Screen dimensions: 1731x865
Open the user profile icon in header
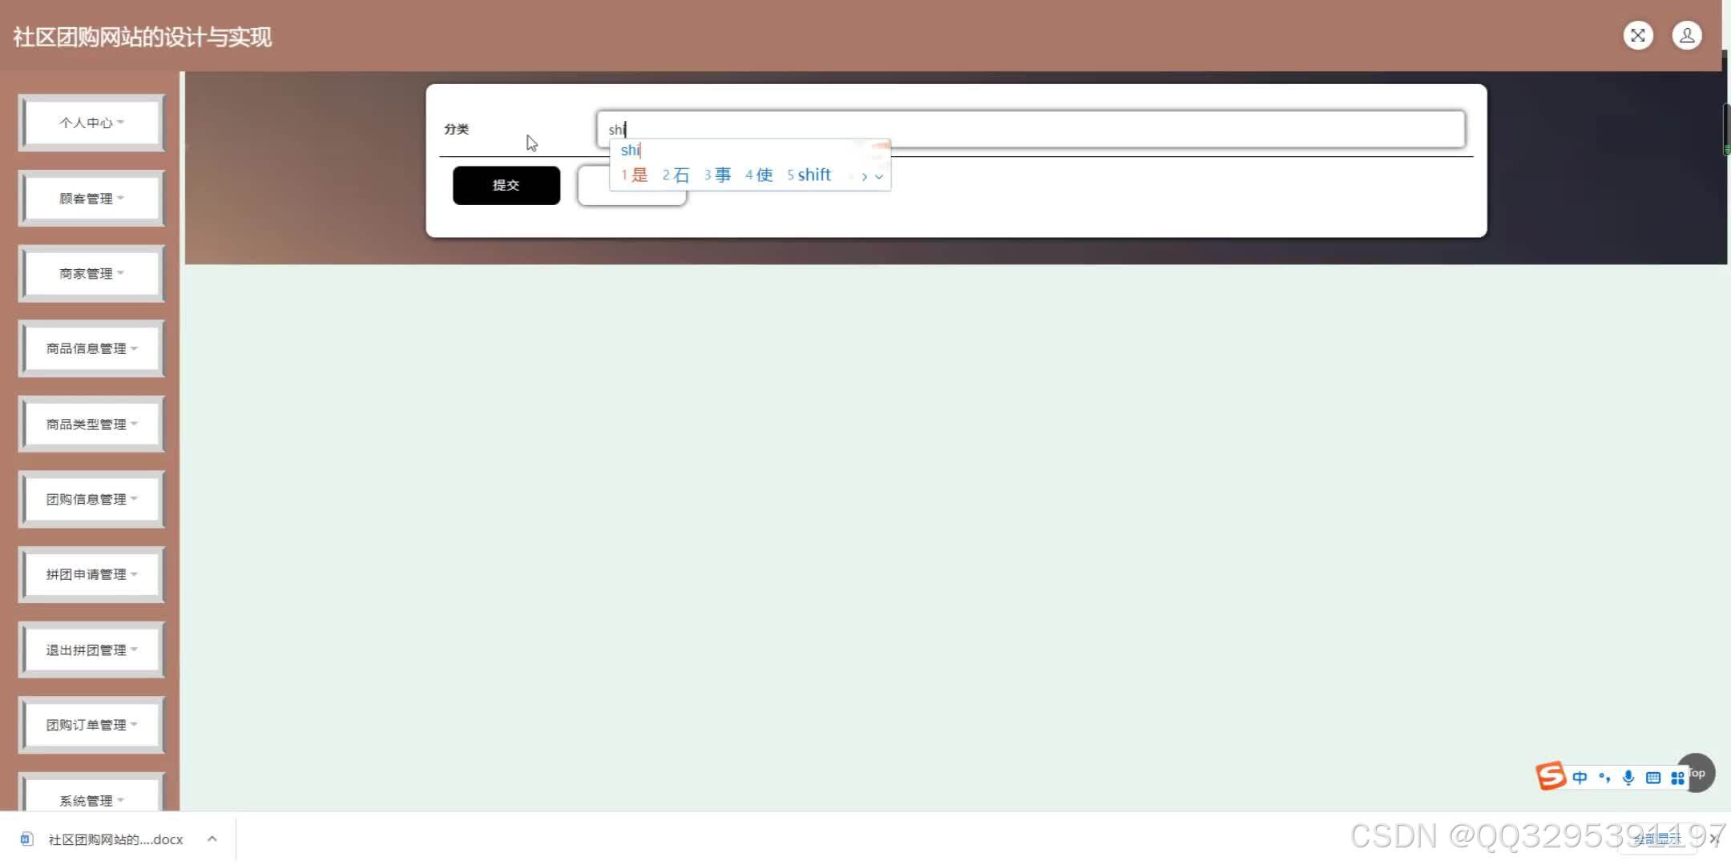(x=1687, y=35)
